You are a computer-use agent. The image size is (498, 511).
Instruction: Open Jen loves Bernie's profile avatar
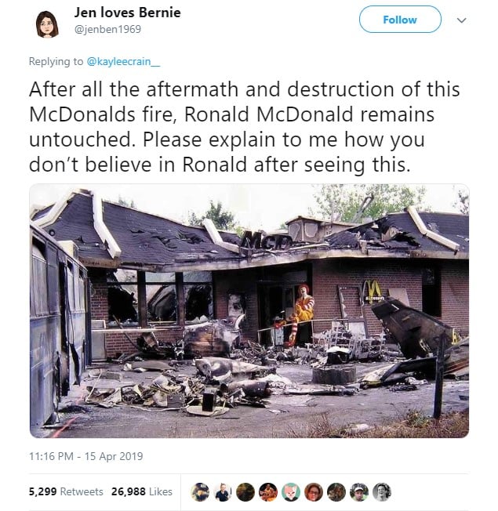(x=47, y=24)
